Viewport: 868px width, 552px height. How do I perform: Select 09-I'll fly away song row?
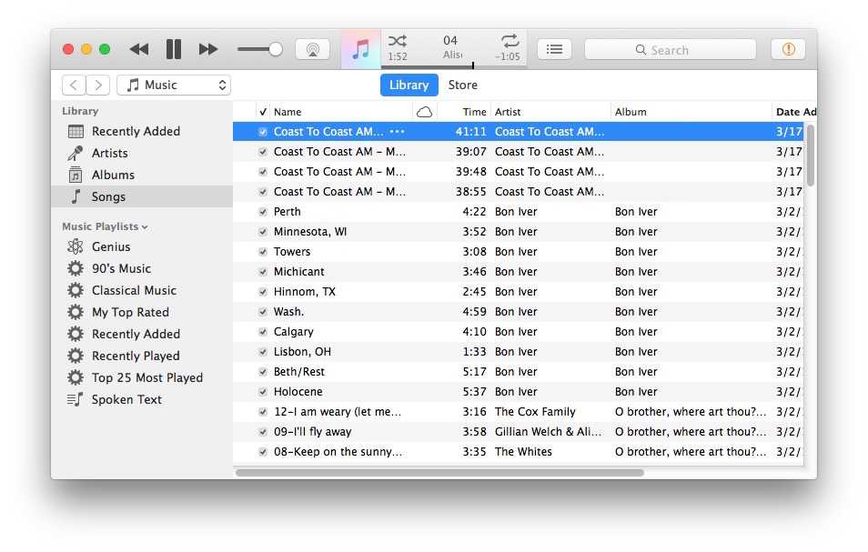click(x=518, y=431)
